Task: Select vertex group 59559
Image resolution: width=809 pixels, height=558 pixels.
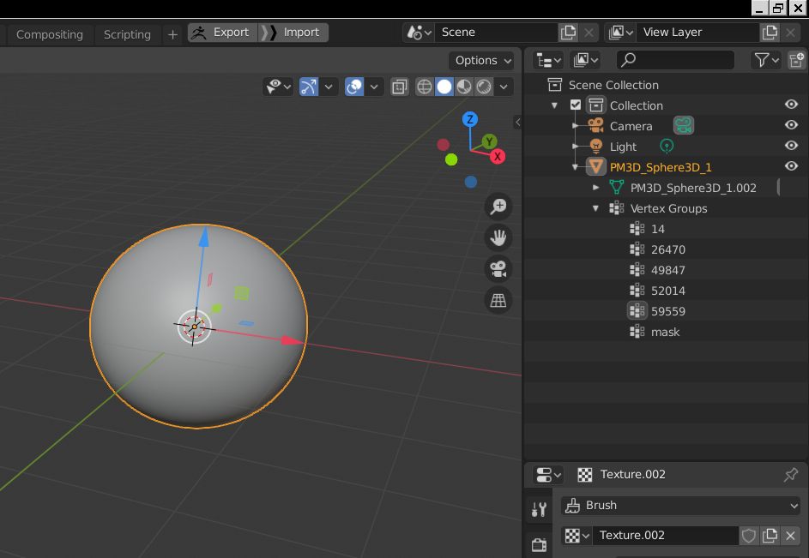Action: click(x=667, y=311)
